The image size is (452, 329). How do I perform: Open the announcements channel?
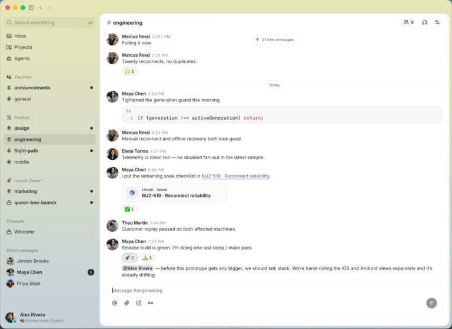click(49, 87)
